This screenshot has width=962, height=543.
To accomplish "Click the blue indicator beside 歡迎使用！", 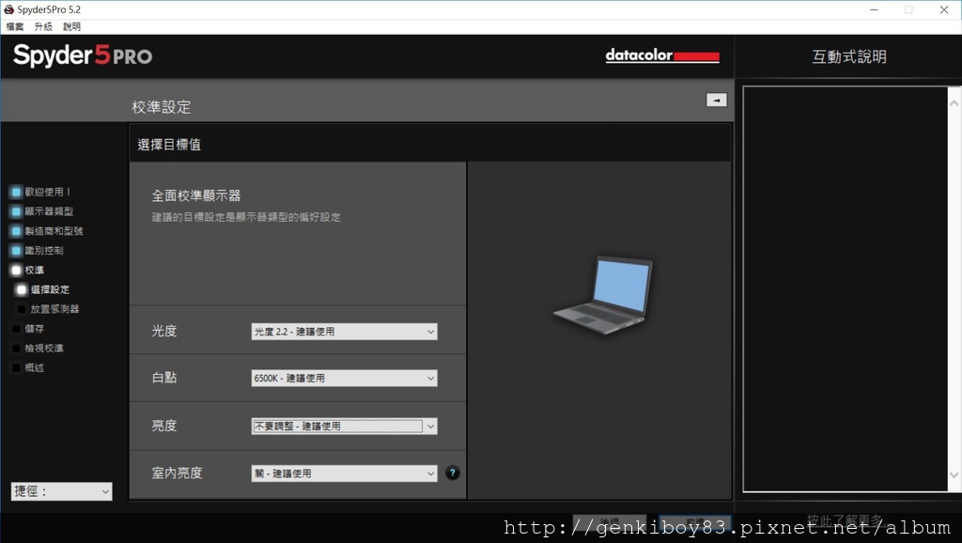I will [17, 192].
